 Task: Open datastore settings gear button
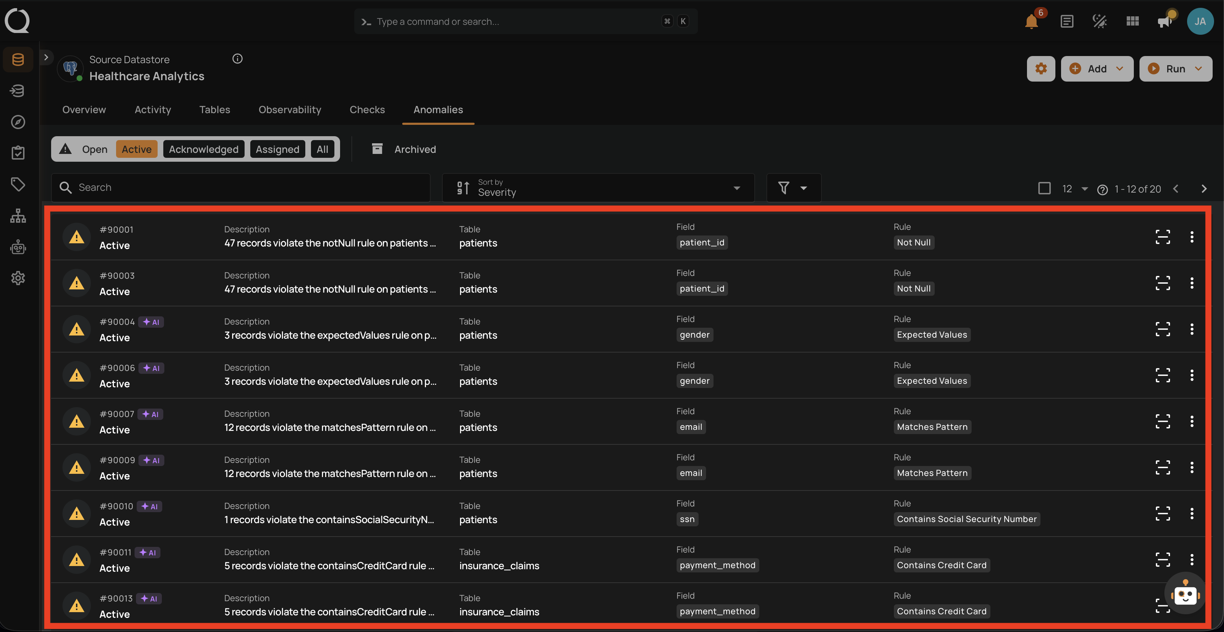(1040, 69)
